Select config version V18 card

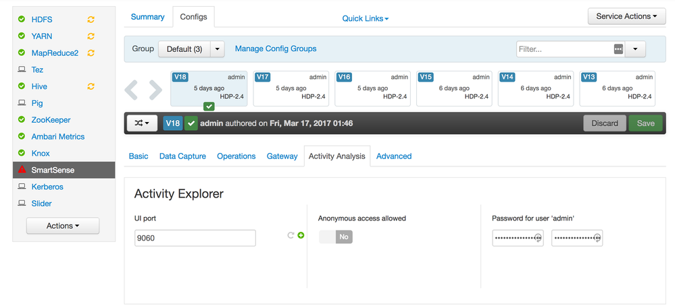tap(209, 88)
